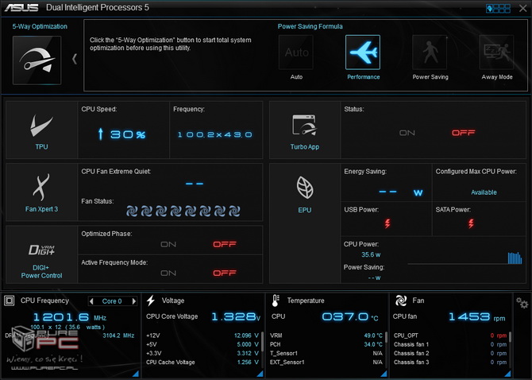Close the Dual Intelligent Processors window
The height and width of the screenshot is (380, 532).
(x=522, y=9)
